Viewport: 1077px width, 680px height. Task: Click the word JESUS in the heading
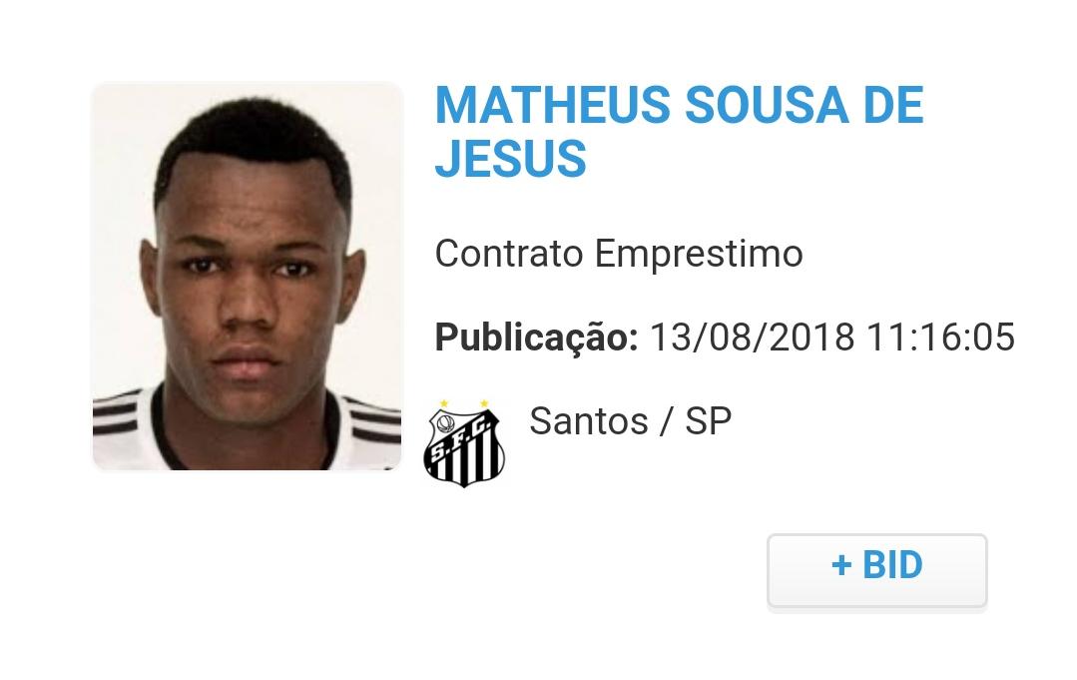(x=510, y=159)
